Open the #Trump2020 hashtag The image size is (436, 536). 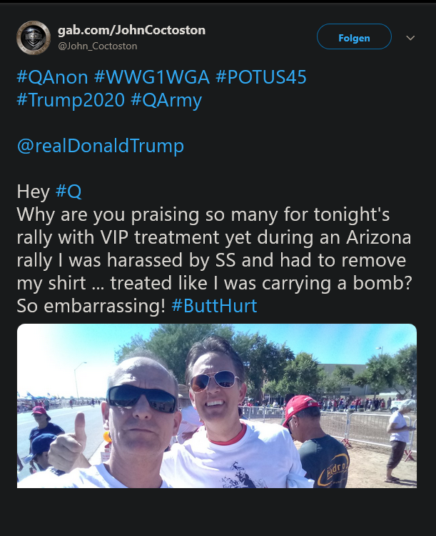pos(71,100)
